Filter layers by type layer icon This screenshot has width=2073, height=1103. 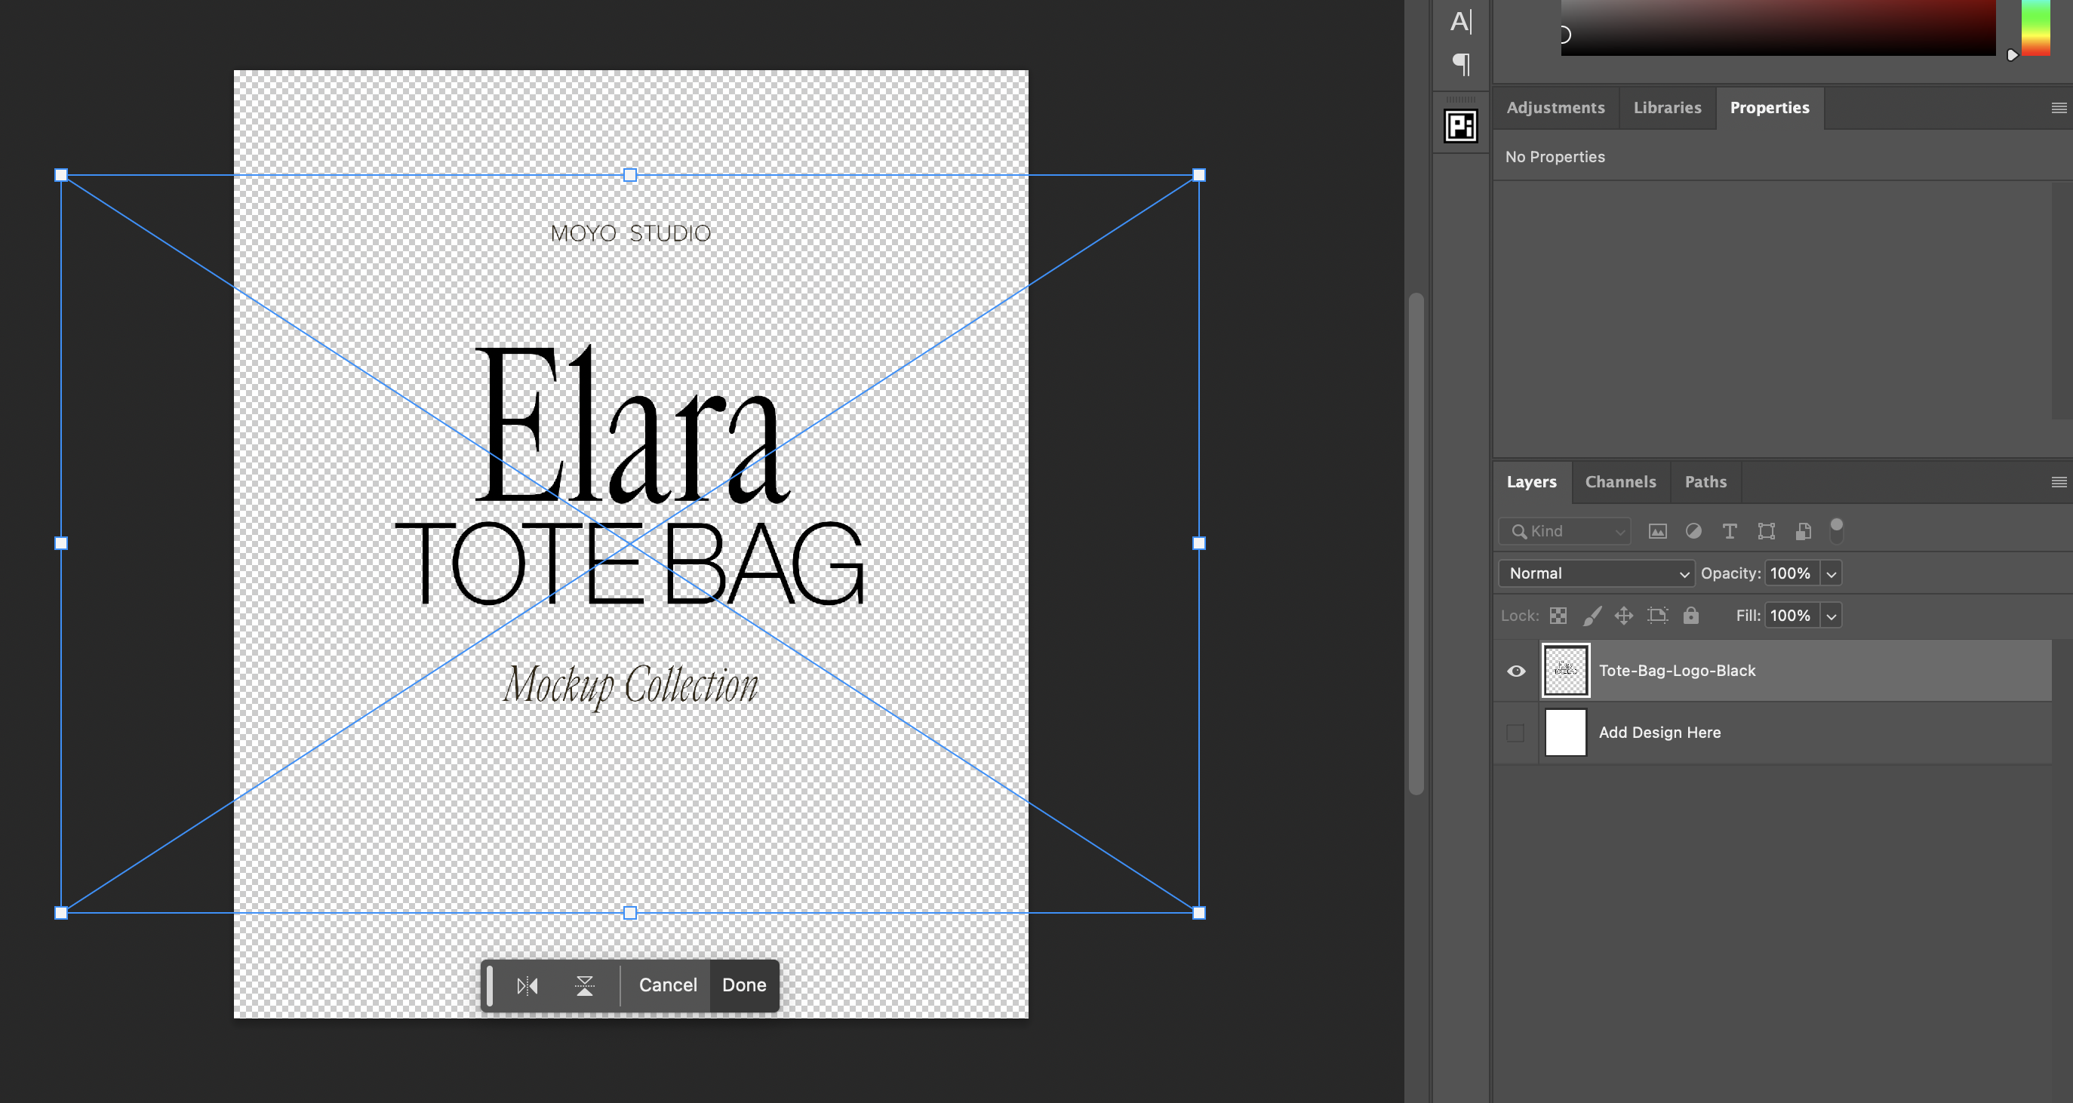(x=1730, y=531)
